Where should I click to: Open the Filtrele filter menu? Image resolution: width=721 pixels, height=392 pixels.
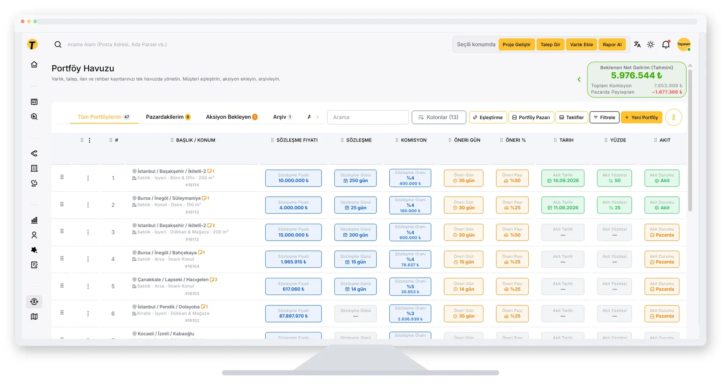[604, 118]
